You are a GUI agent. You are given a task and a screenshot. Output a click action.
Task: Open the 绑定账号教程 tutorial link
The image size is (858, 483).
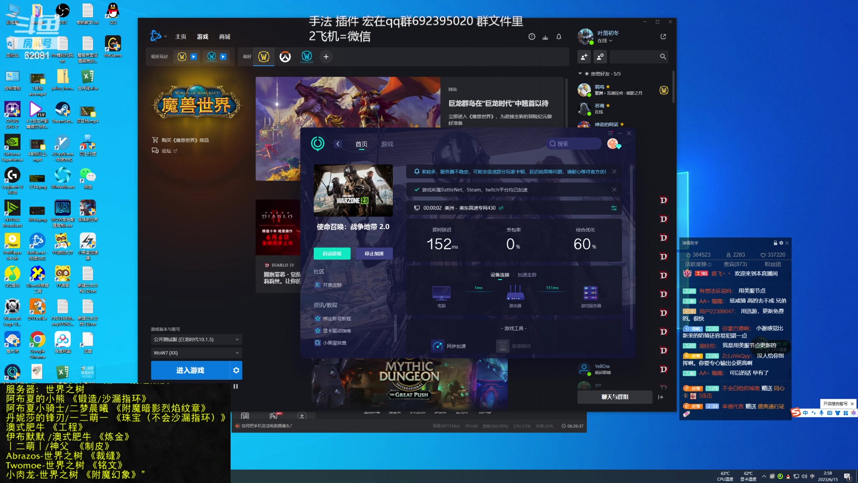pos(333,318)
